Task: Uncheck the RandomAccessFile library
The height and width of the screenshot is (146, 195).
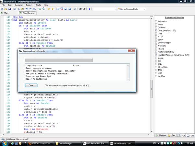Action: 156,55
